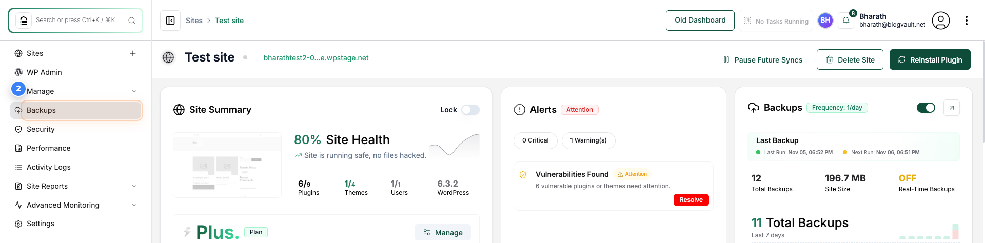This screenshot has height=243, width=985.
Task: Click the Site Summary globe icon
Action: tap(179, 110)
